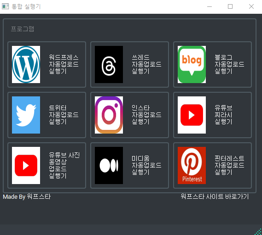262x235 pixels.
Task: Click the Made By 워프스타 label
Action: click(x=27, y=196)
